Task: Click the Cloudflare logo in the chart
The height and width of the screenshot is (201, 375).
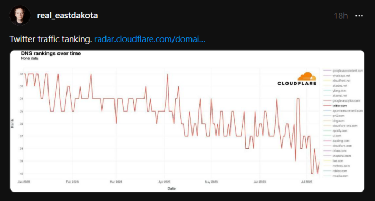Action: click(297, 79)
